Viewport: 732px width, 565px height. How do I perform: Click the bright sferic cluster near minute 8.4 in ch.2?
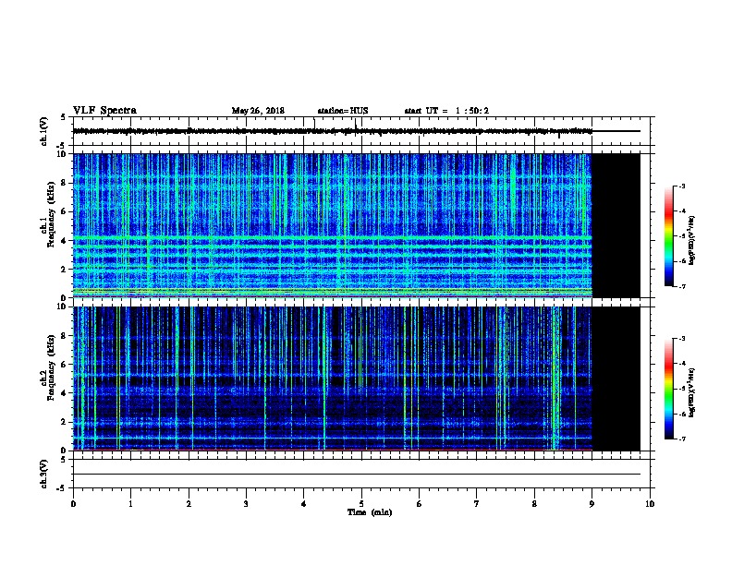click(x=555, y=379)
